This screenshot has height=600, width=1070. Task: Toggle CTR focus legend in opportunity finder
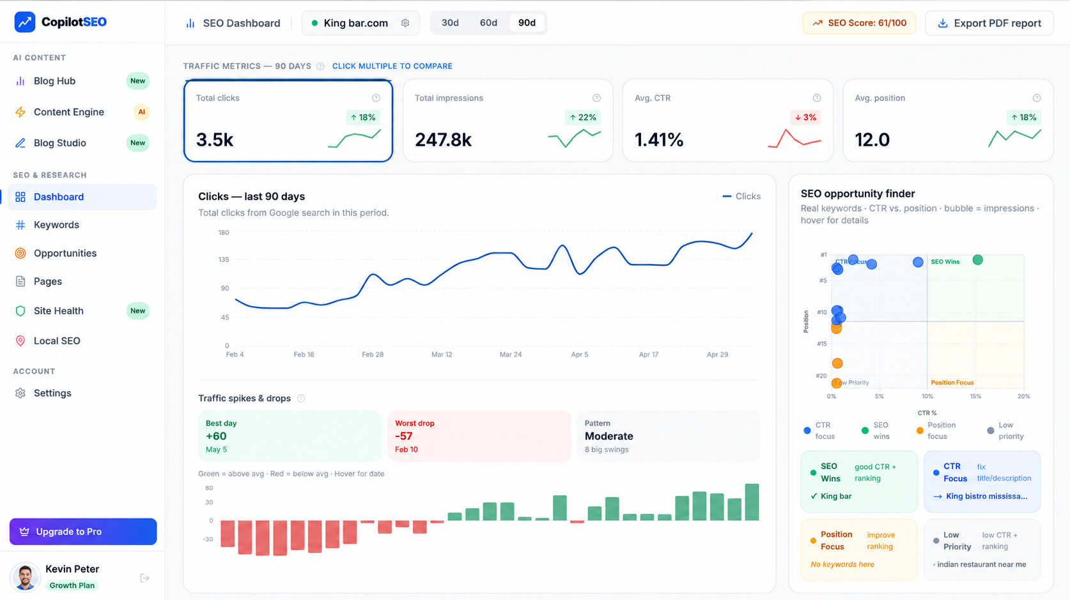tap(819, 431)
